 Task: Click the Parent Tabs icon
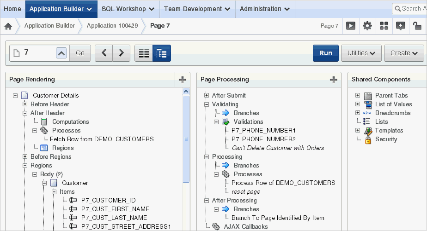[x=368, y=96]
